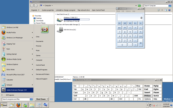The height and width of the screenshot is (108, 173).
Task: Click the user account picture
Action: click(44, 29)
